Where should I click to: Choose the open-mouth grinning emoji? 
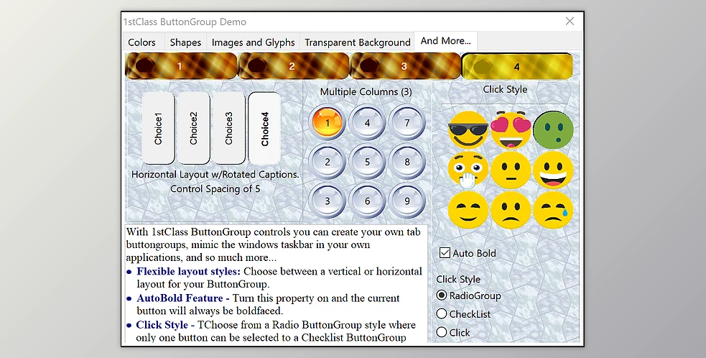pyautogui.click(x=553, y=170)
